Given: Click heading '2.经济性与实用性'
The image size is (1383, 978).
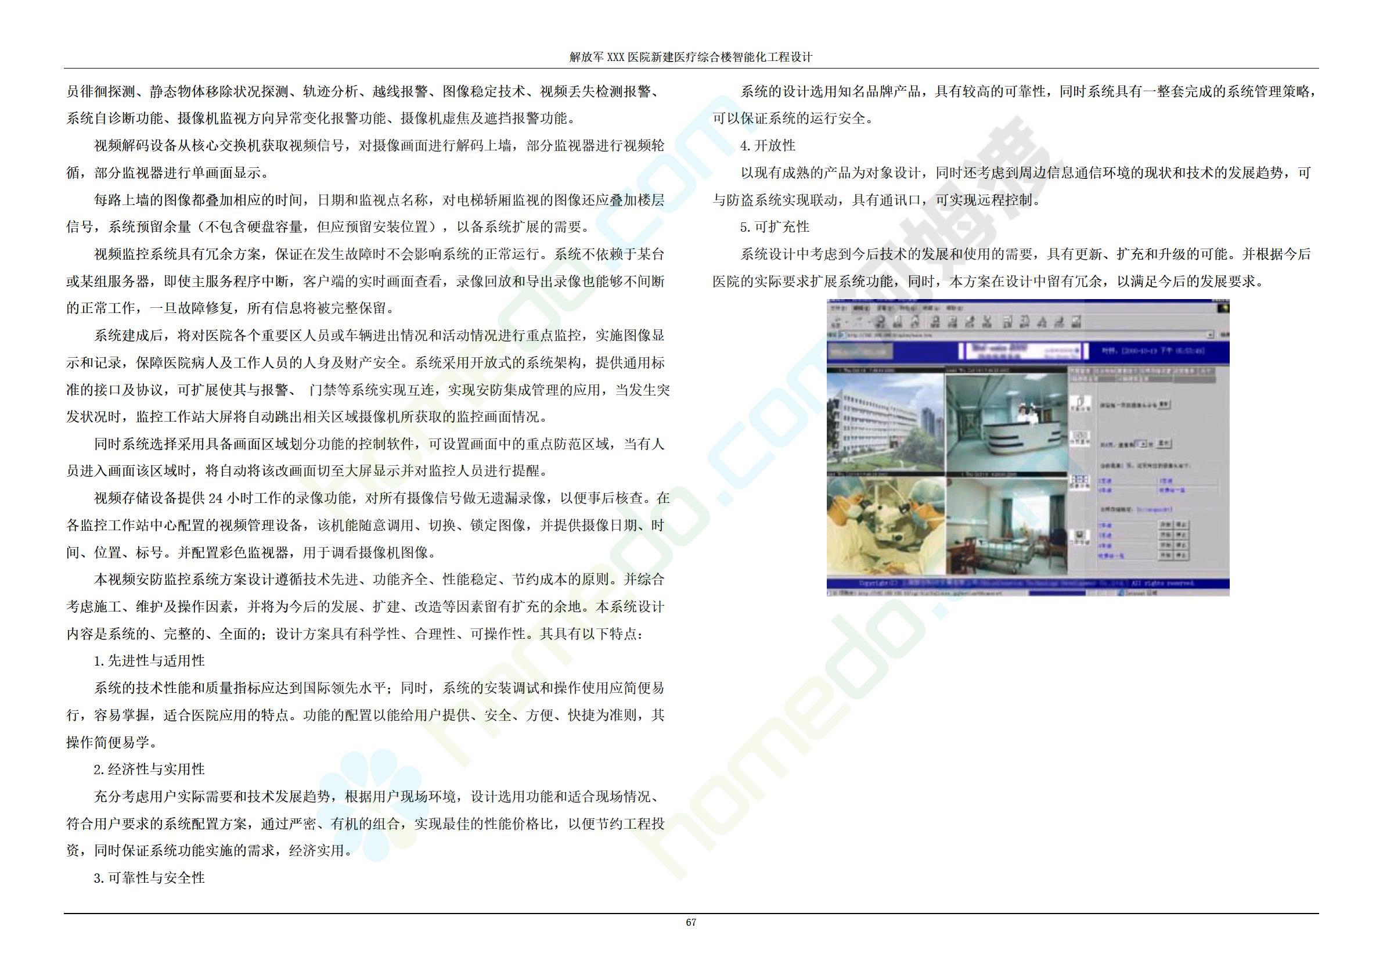Looking at the screenshot, I should pos(149,769).
